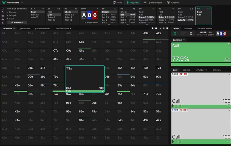Click the reset/refresh icon in left sidebar
The width and height of the screenshot is (231, 146).
pyautogui.click(x=3, y=12)
